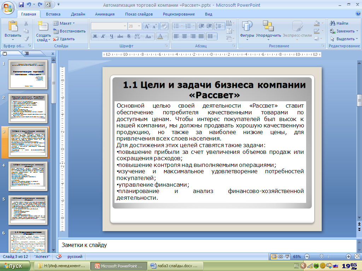Decrease font size with the small A icon
This screenshot has width=362, height=271.
click(x=154, y=26)
